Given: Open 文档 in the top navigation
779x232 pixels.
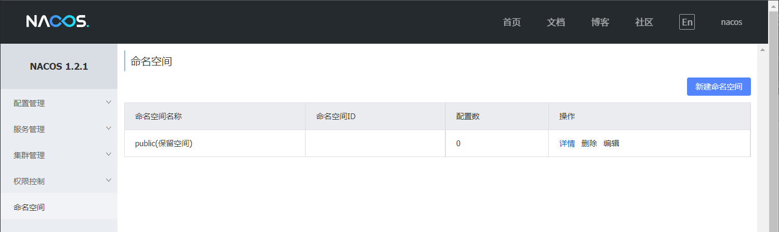Looking at the screenshot, I should (x=556, y=22).
